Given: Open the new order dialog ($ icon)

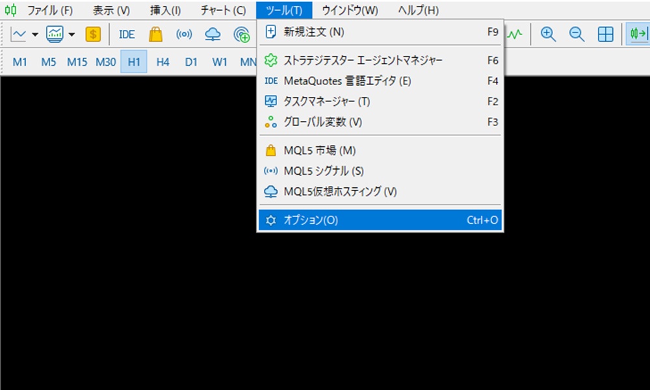Looking at the screenshot, I should 94,34.
